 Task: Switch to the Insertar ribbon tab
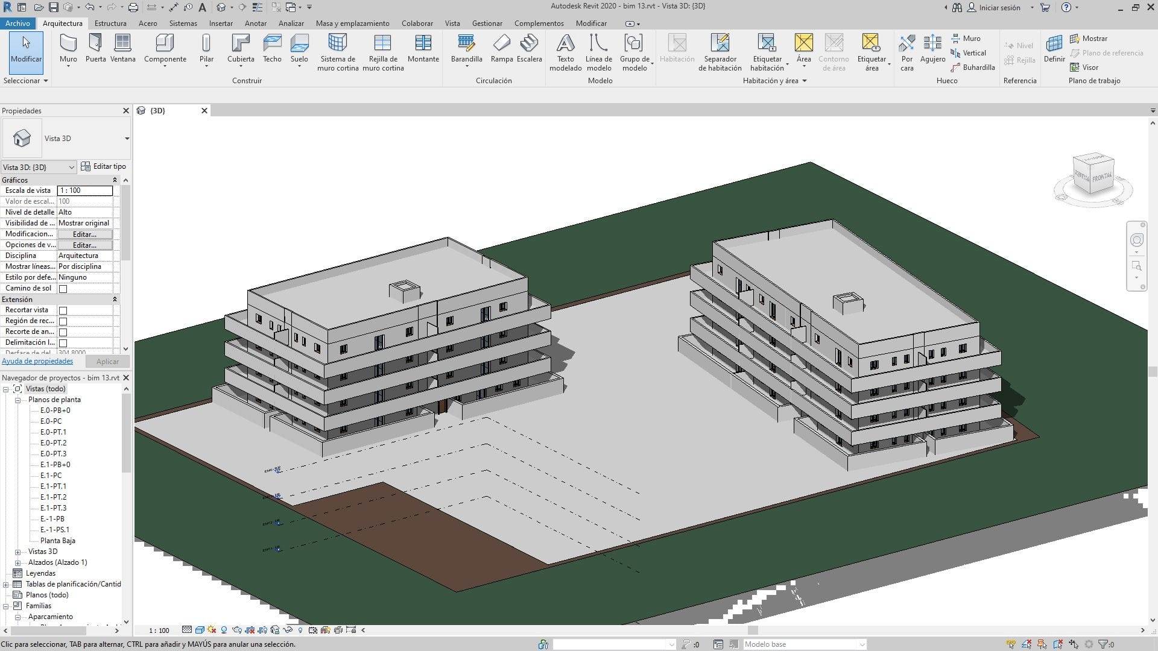(221, 24)
